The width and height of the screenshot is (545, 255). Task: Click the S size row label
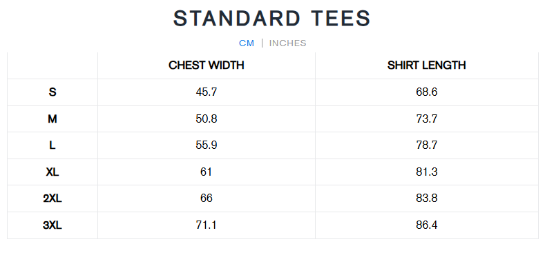[52, 92]
